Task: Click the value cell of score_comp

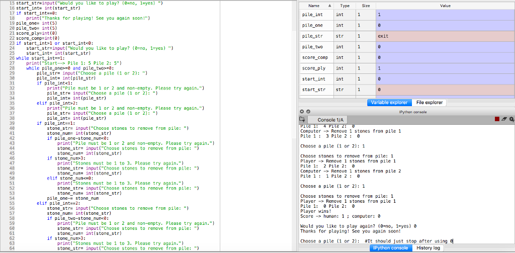Action: pos(445,57)
